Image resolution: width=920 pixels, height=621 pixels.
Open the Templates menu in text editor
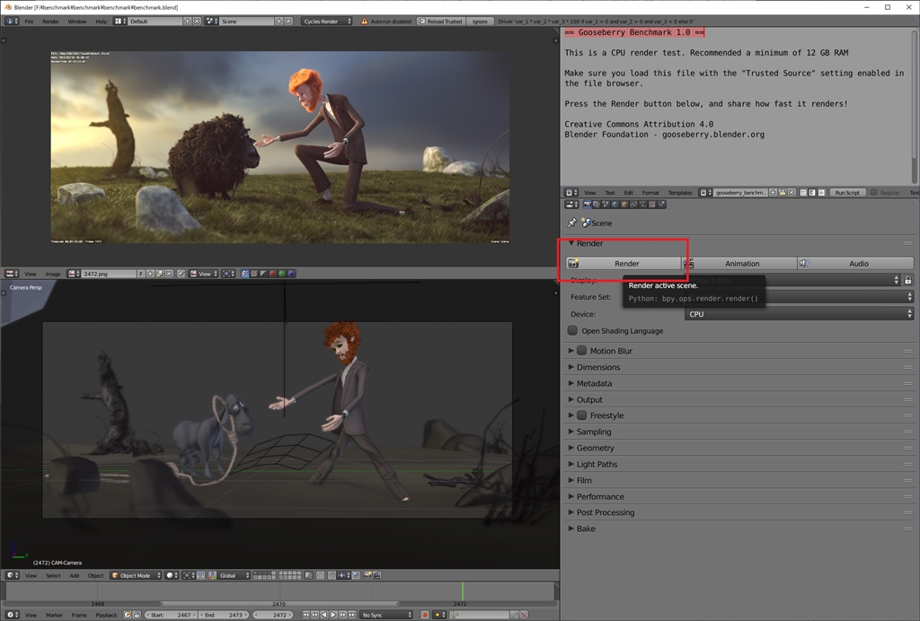(x=680, y=192)
